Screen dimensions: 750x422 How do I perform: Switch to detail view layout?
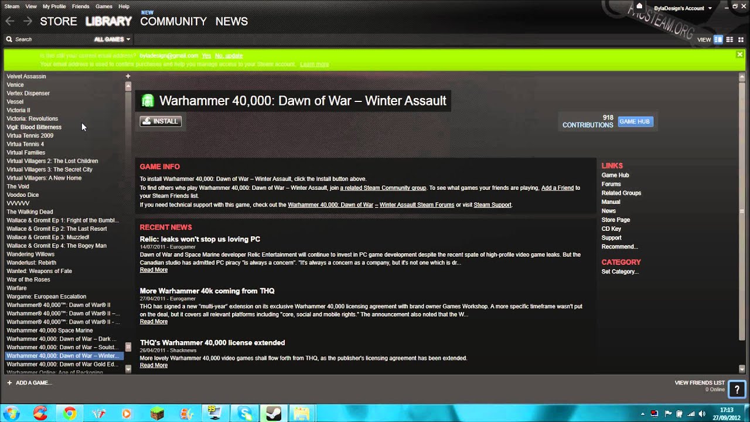point(718,39)
